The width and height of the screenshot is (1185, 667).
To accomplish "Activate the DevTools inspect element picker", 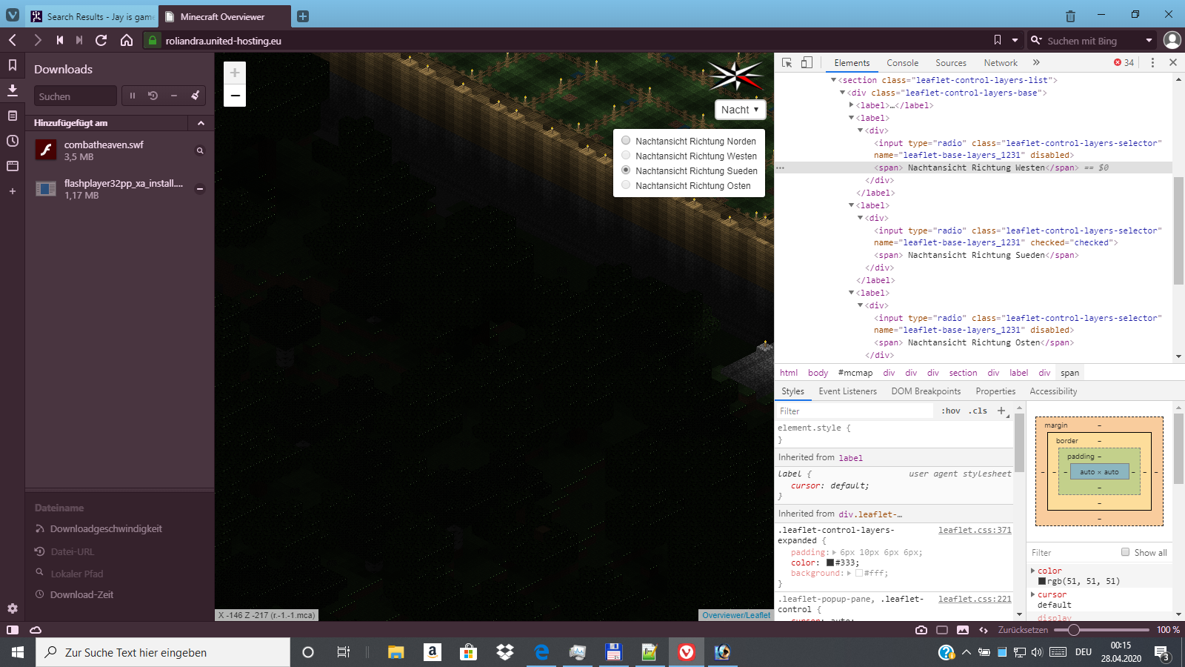I will pos(787,63).
